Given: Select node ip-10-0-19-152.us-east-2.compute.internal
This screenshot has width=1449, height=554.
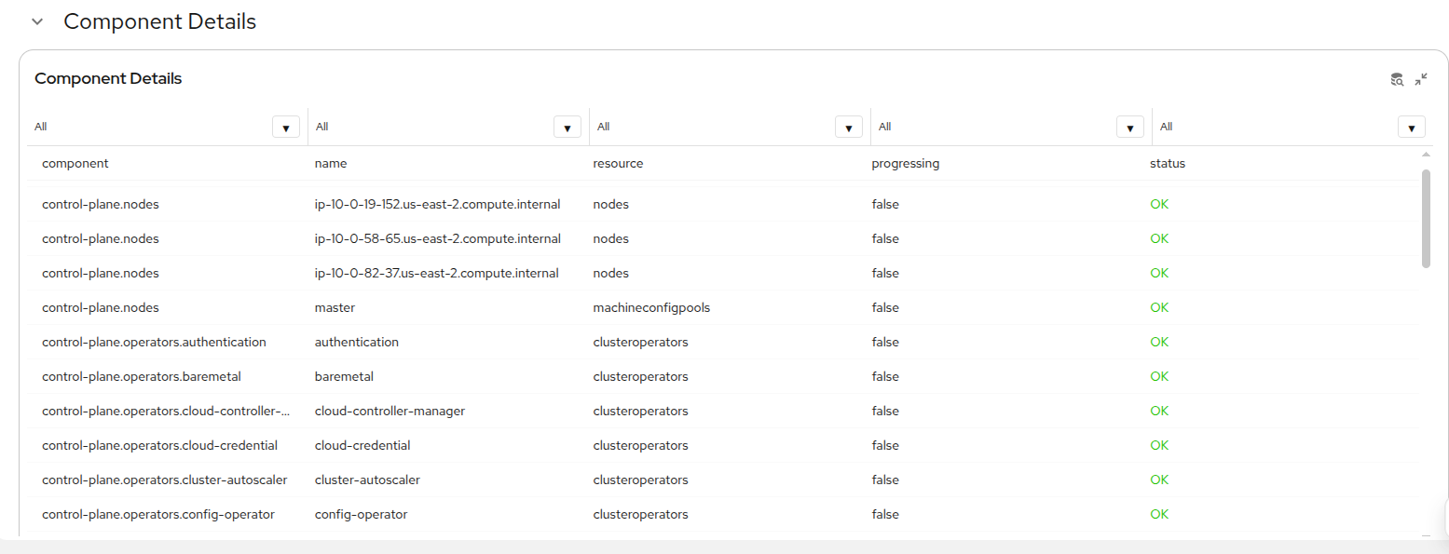Looking at the screenshot, I should coord(438,205).
